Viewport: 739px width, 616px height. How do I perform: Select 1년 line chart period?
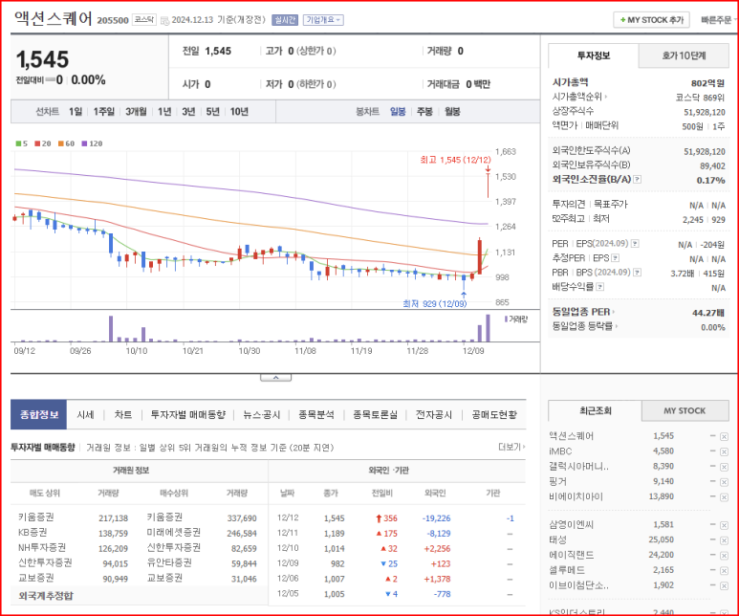[x=164, y=112]
